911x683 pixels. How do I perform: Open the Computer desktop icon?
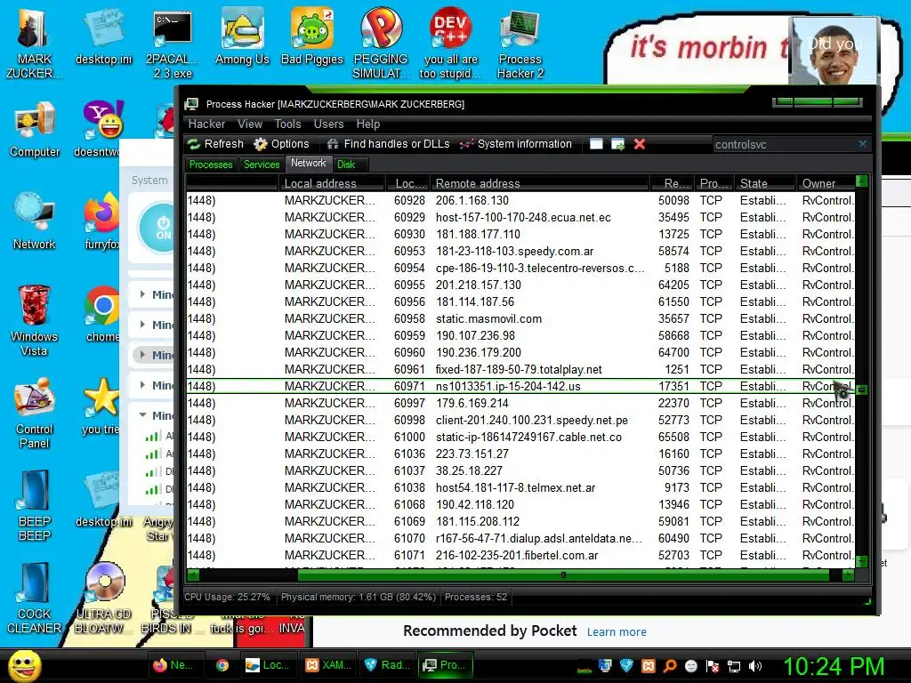click(35, 130)
